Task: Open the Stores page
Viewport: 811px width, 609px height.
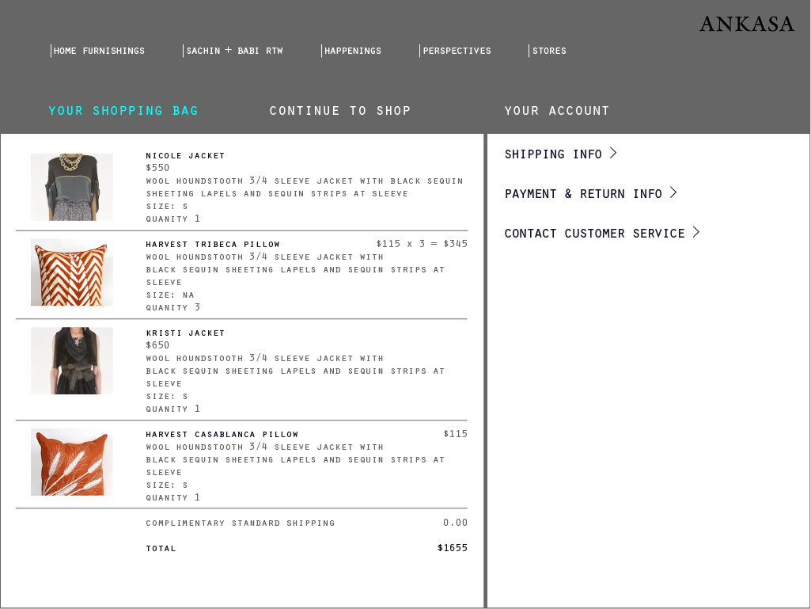Action: pos(549,51)
